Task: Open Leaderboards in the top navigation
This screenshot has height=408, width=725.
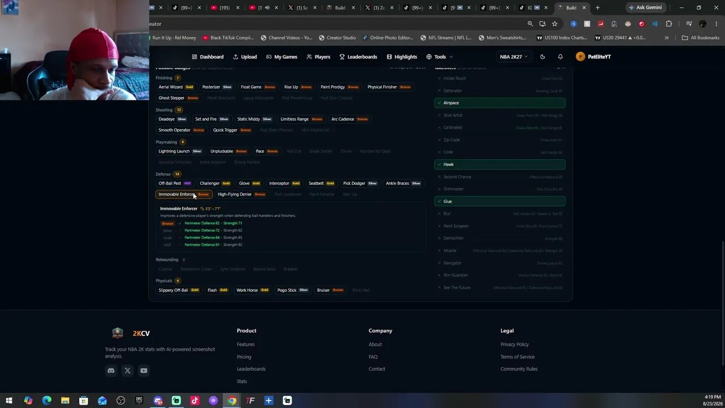Action: 358,57
